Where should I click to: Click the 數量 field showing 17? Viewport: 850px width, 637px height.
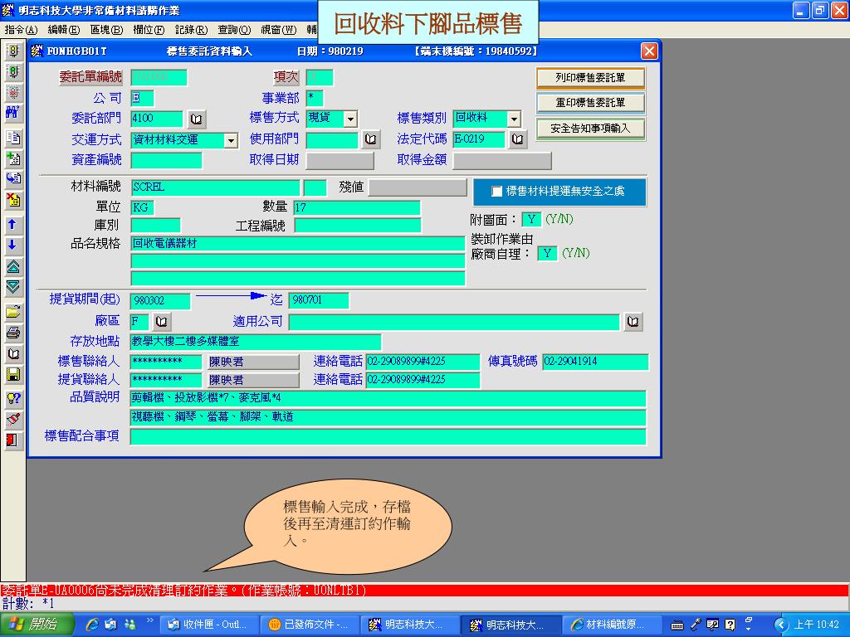[357, 207]
